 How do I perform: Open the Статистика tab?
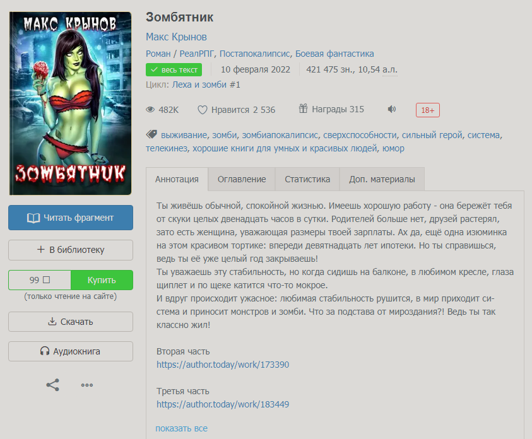pos(307,179)
